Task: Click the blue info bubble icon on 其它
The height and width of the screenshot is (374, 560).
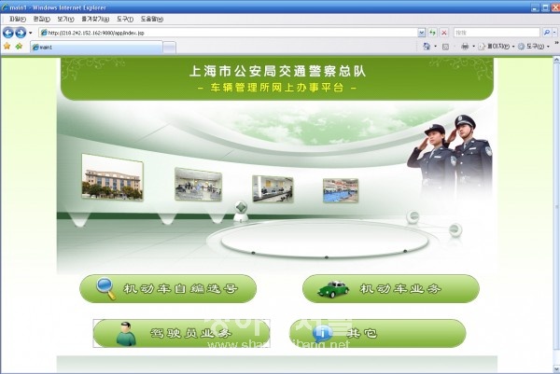Action: [323, 334]
